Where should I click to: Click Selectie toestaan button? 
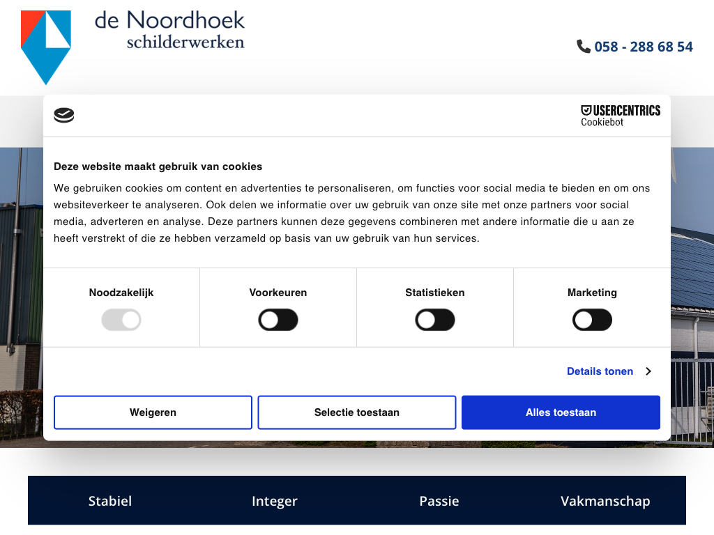click(356, 412)
